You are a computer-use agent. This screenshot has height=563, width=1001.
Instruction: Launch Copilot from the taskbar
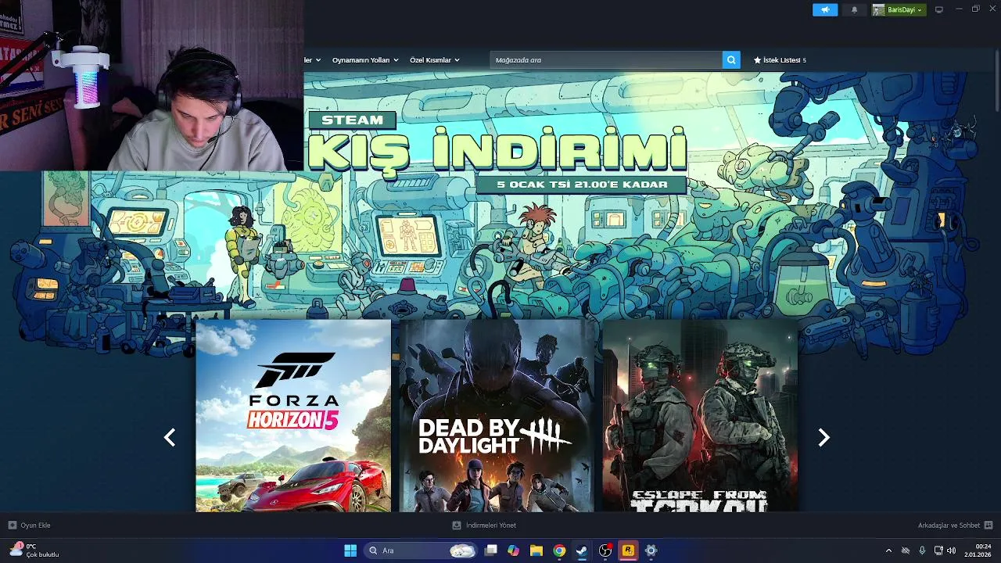[x=513, y=550]
